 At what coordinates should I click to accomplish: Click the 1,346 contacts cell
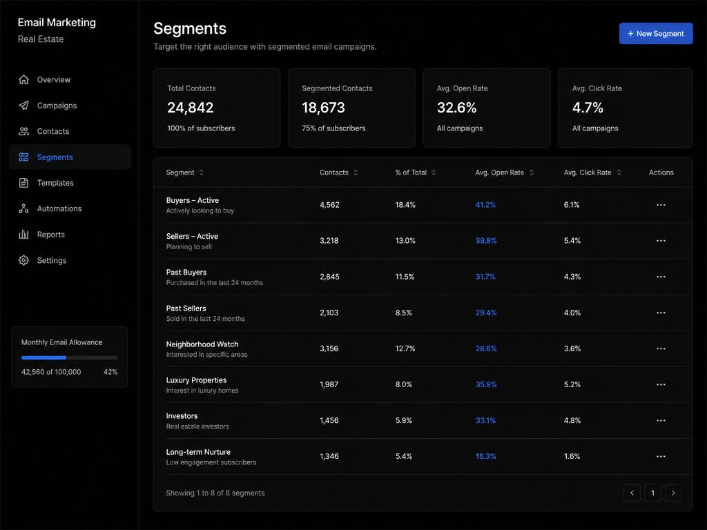(x=329, y=456)
